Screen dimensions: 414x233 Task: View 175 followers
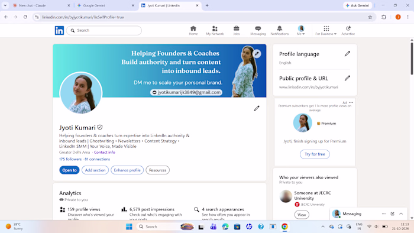coord(70,159)
